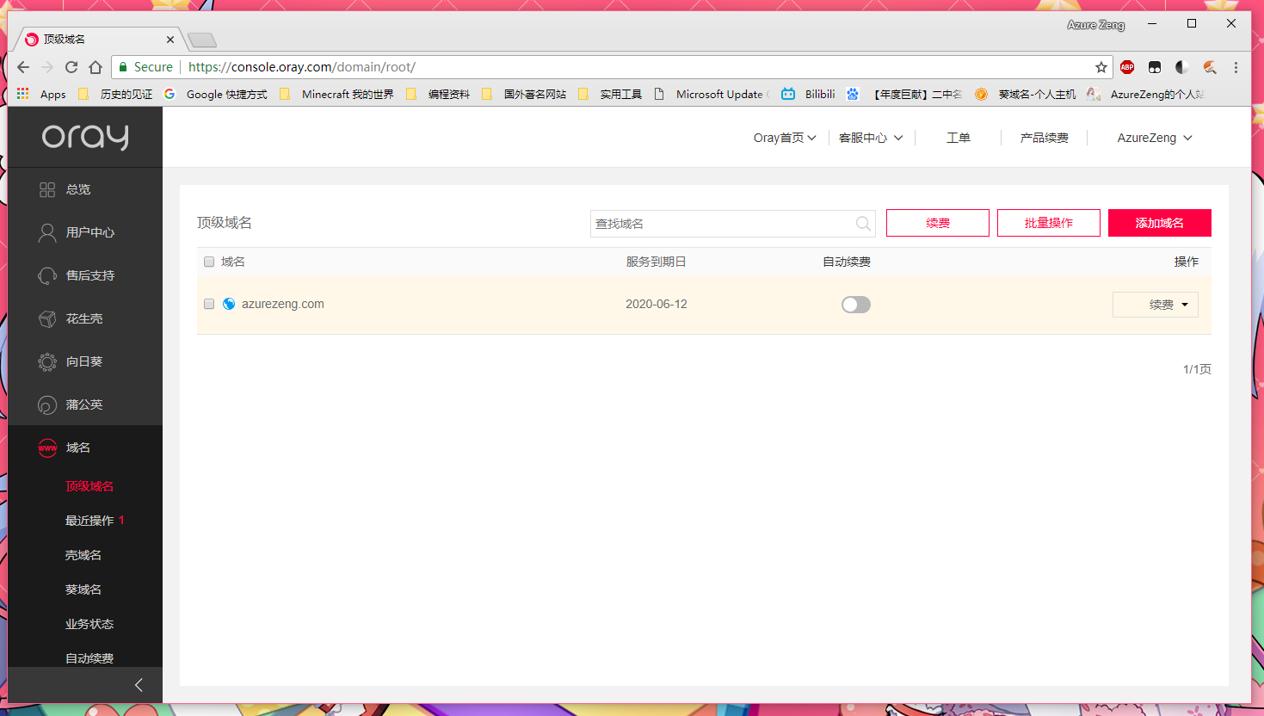The height and width of the screenshot is (716, 1264).
Task: Open a new browser tab
Action: click(202, 40)
